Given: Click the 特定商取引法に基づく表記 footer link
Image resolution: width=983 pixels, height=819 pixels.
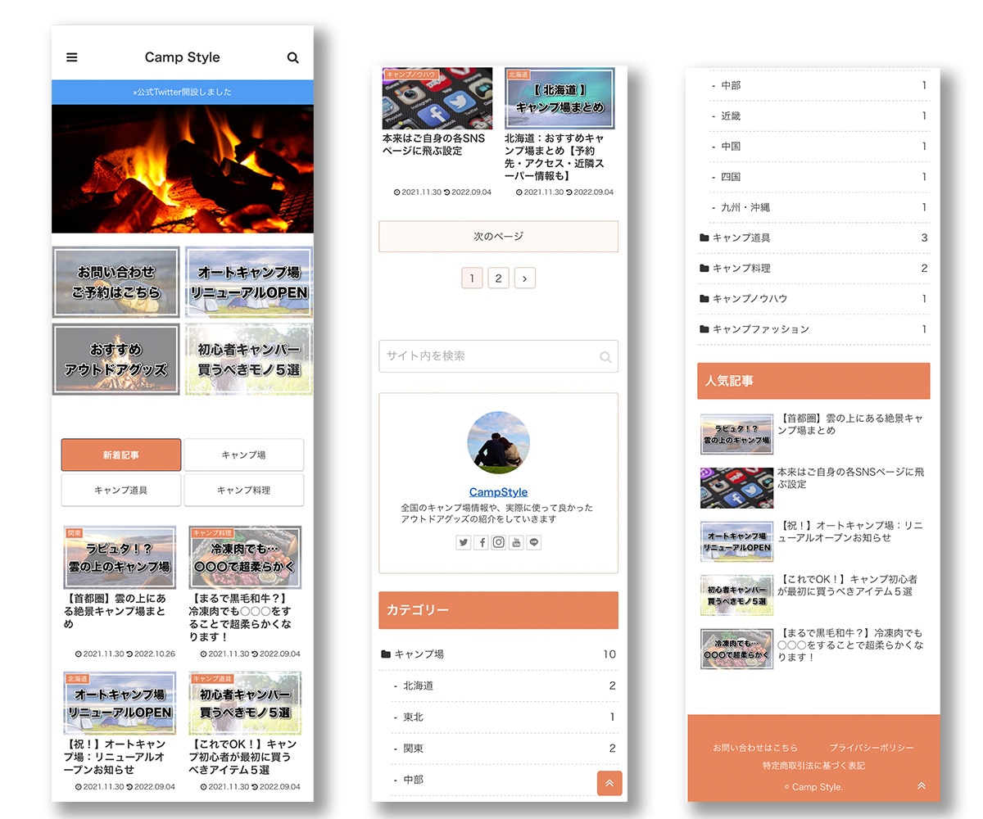Looking at the screenshot, I should (x=813, y=766).
